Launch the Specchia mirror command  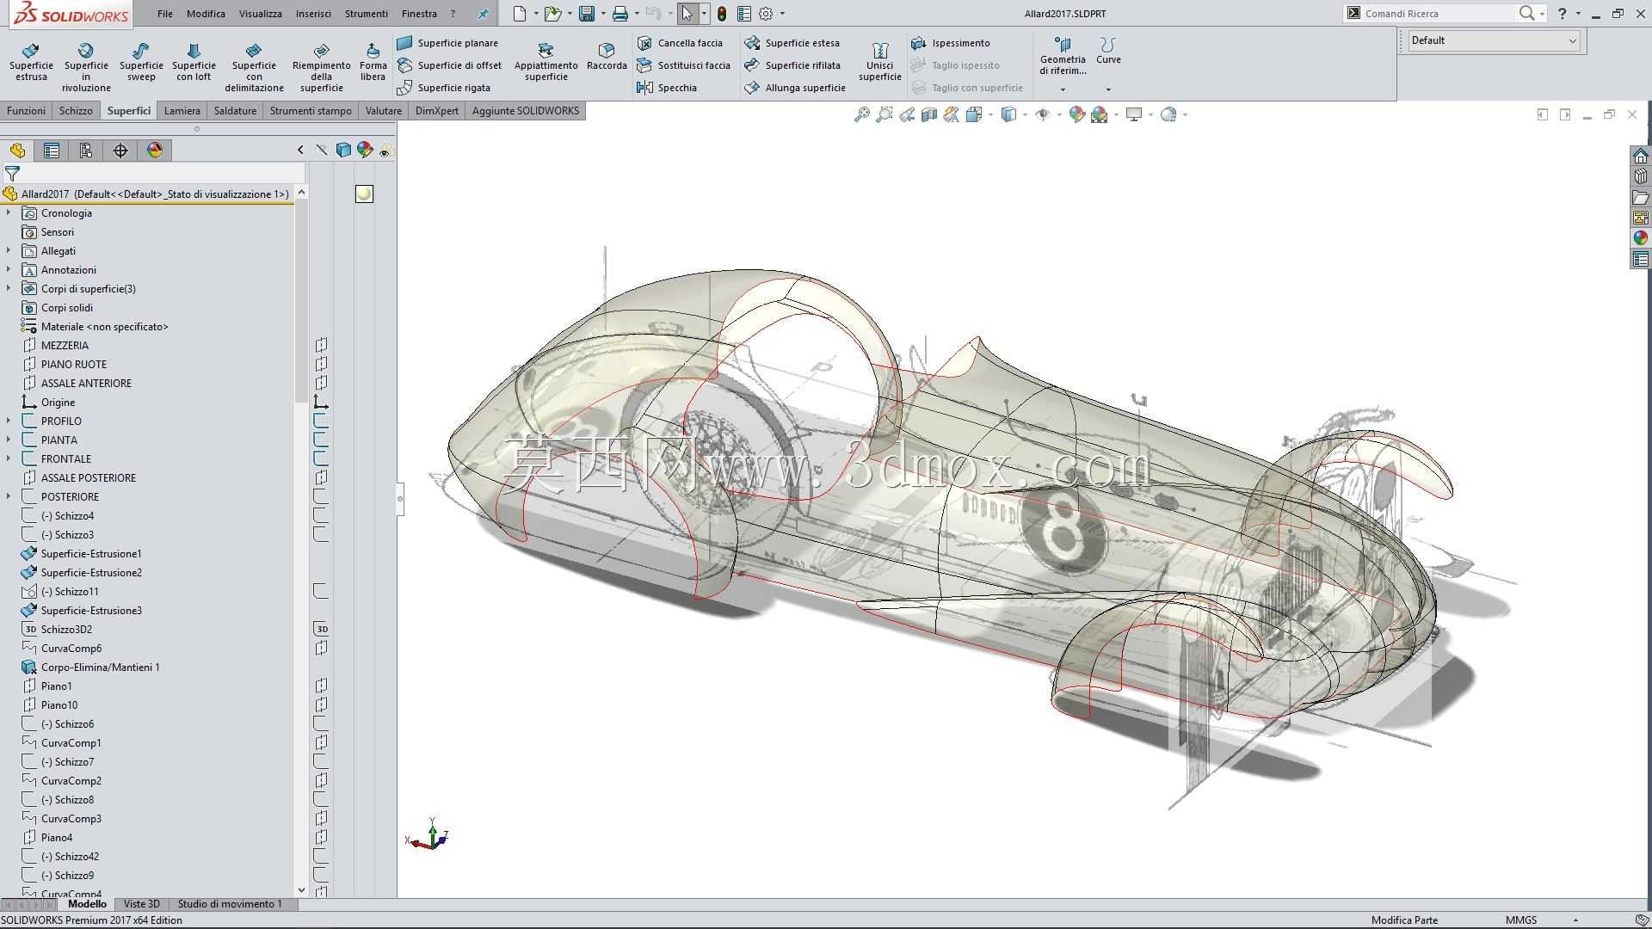667,88
